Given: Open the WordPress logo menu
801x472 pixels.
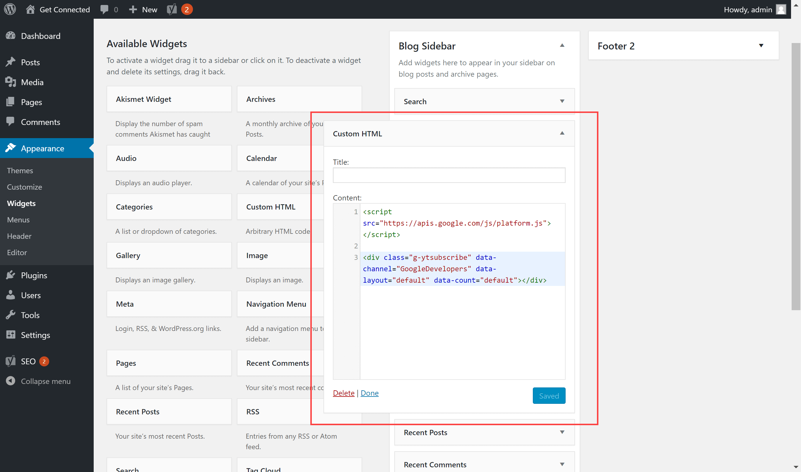Looking at the screenshot, I should click(x=10, y=9).
